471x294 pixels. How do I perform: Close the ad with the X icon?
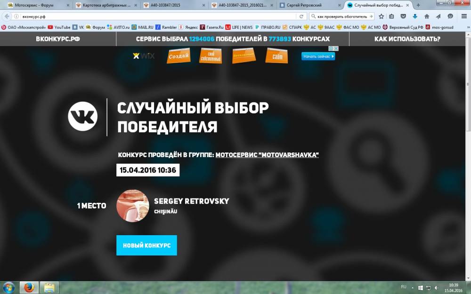click(336, 48)
